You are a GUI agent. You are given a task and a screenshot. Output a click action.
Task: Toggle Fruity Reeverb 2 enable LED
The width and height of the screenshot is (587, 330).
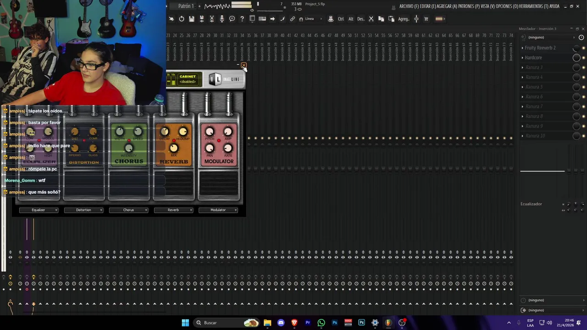click(583, 48)
